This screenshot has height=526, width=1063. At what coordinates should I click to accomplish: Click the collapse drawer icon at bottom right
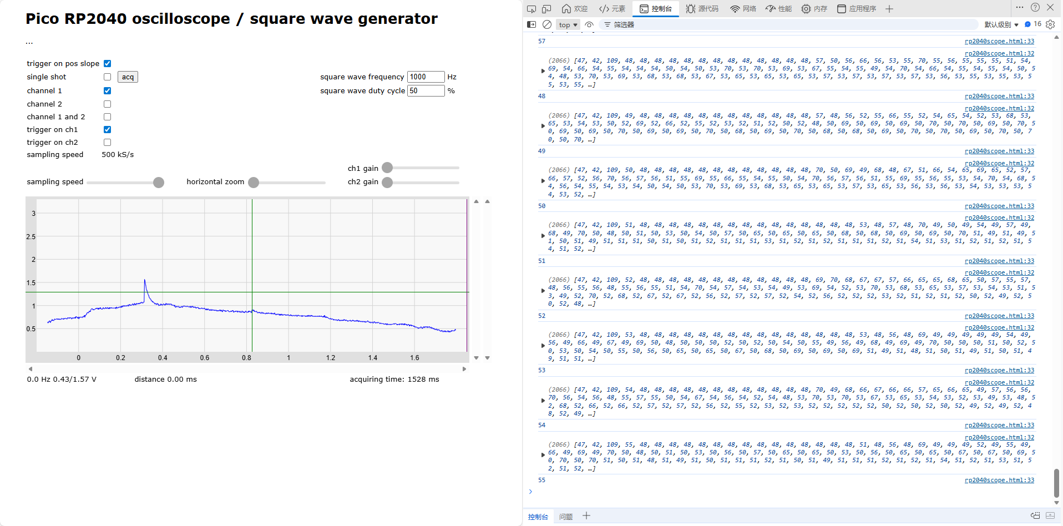click(x=1050, y=516)
